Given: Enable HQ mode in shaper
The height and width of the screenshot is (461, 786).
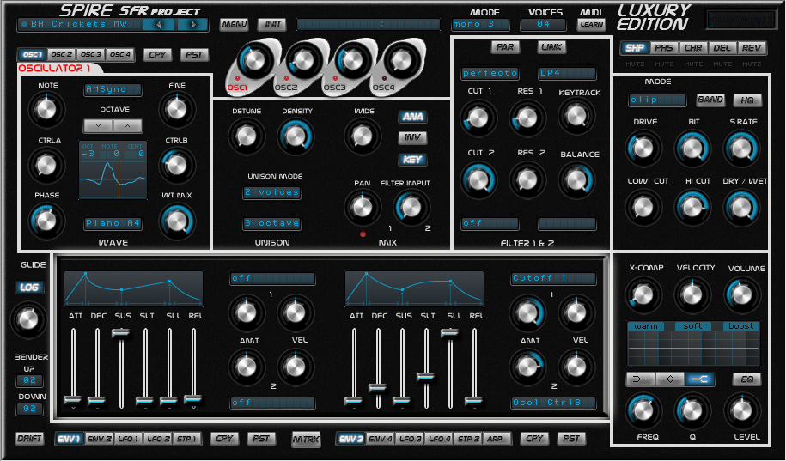Looking at the screenshot, I should (x=747, y=100).
